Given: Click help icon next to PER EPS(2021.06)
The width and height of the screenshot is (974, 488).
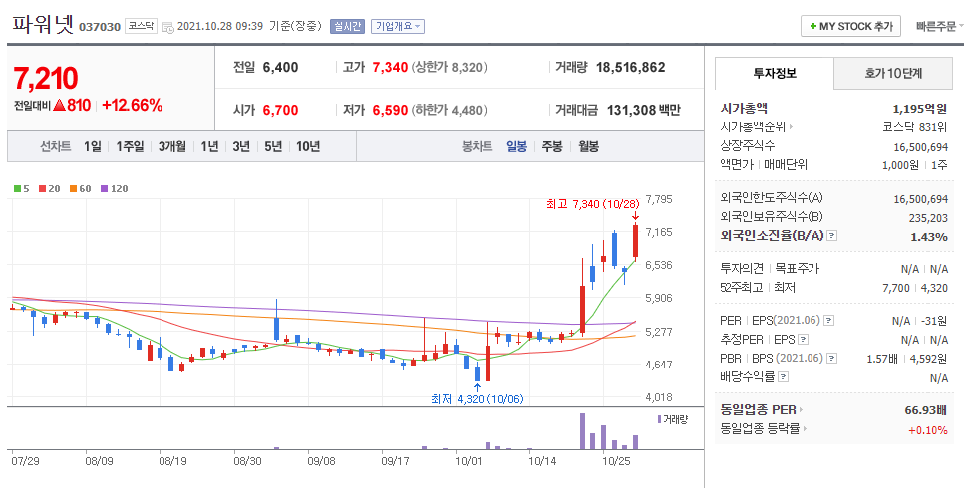Looking at the screenshot, I should 828,321.
